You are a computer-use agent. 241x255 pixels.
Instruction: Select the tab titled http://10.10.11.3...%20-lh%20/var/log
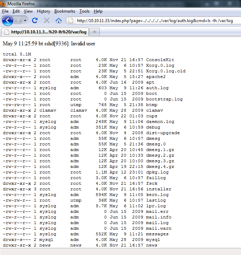[45, 32]
